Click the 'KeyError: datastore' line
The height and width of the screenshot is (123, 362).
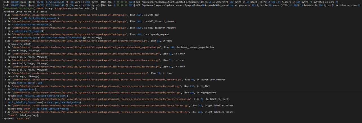click(16, 119)
